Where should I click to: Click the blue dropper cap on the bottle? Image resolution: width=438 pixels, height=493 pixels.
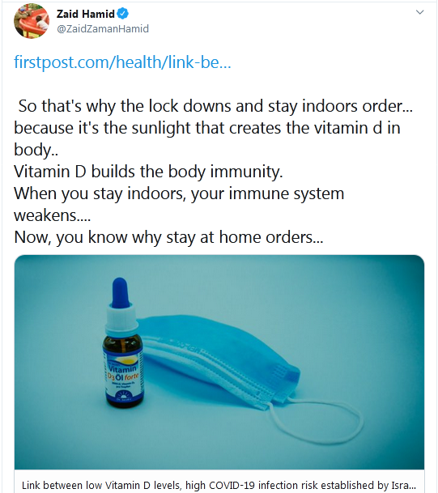coord(121,293)
